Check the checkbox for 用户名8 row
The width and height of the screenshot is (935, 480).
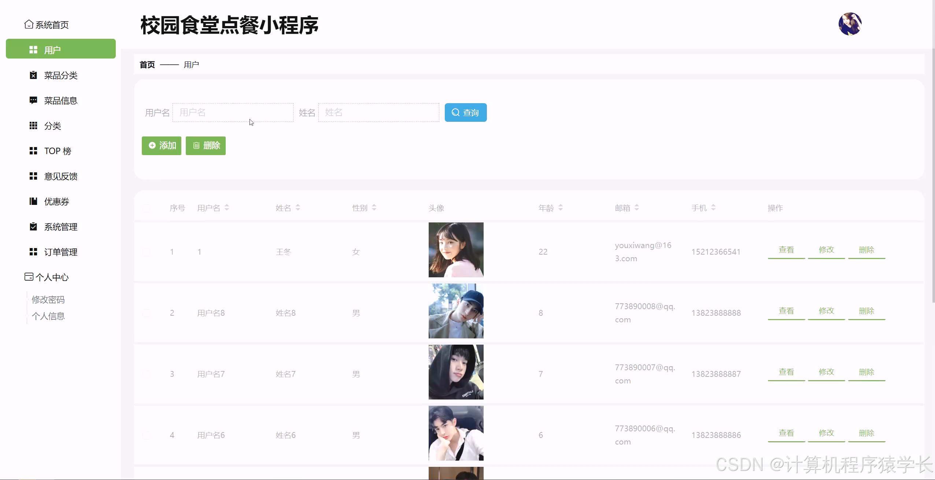coord(147,312)
